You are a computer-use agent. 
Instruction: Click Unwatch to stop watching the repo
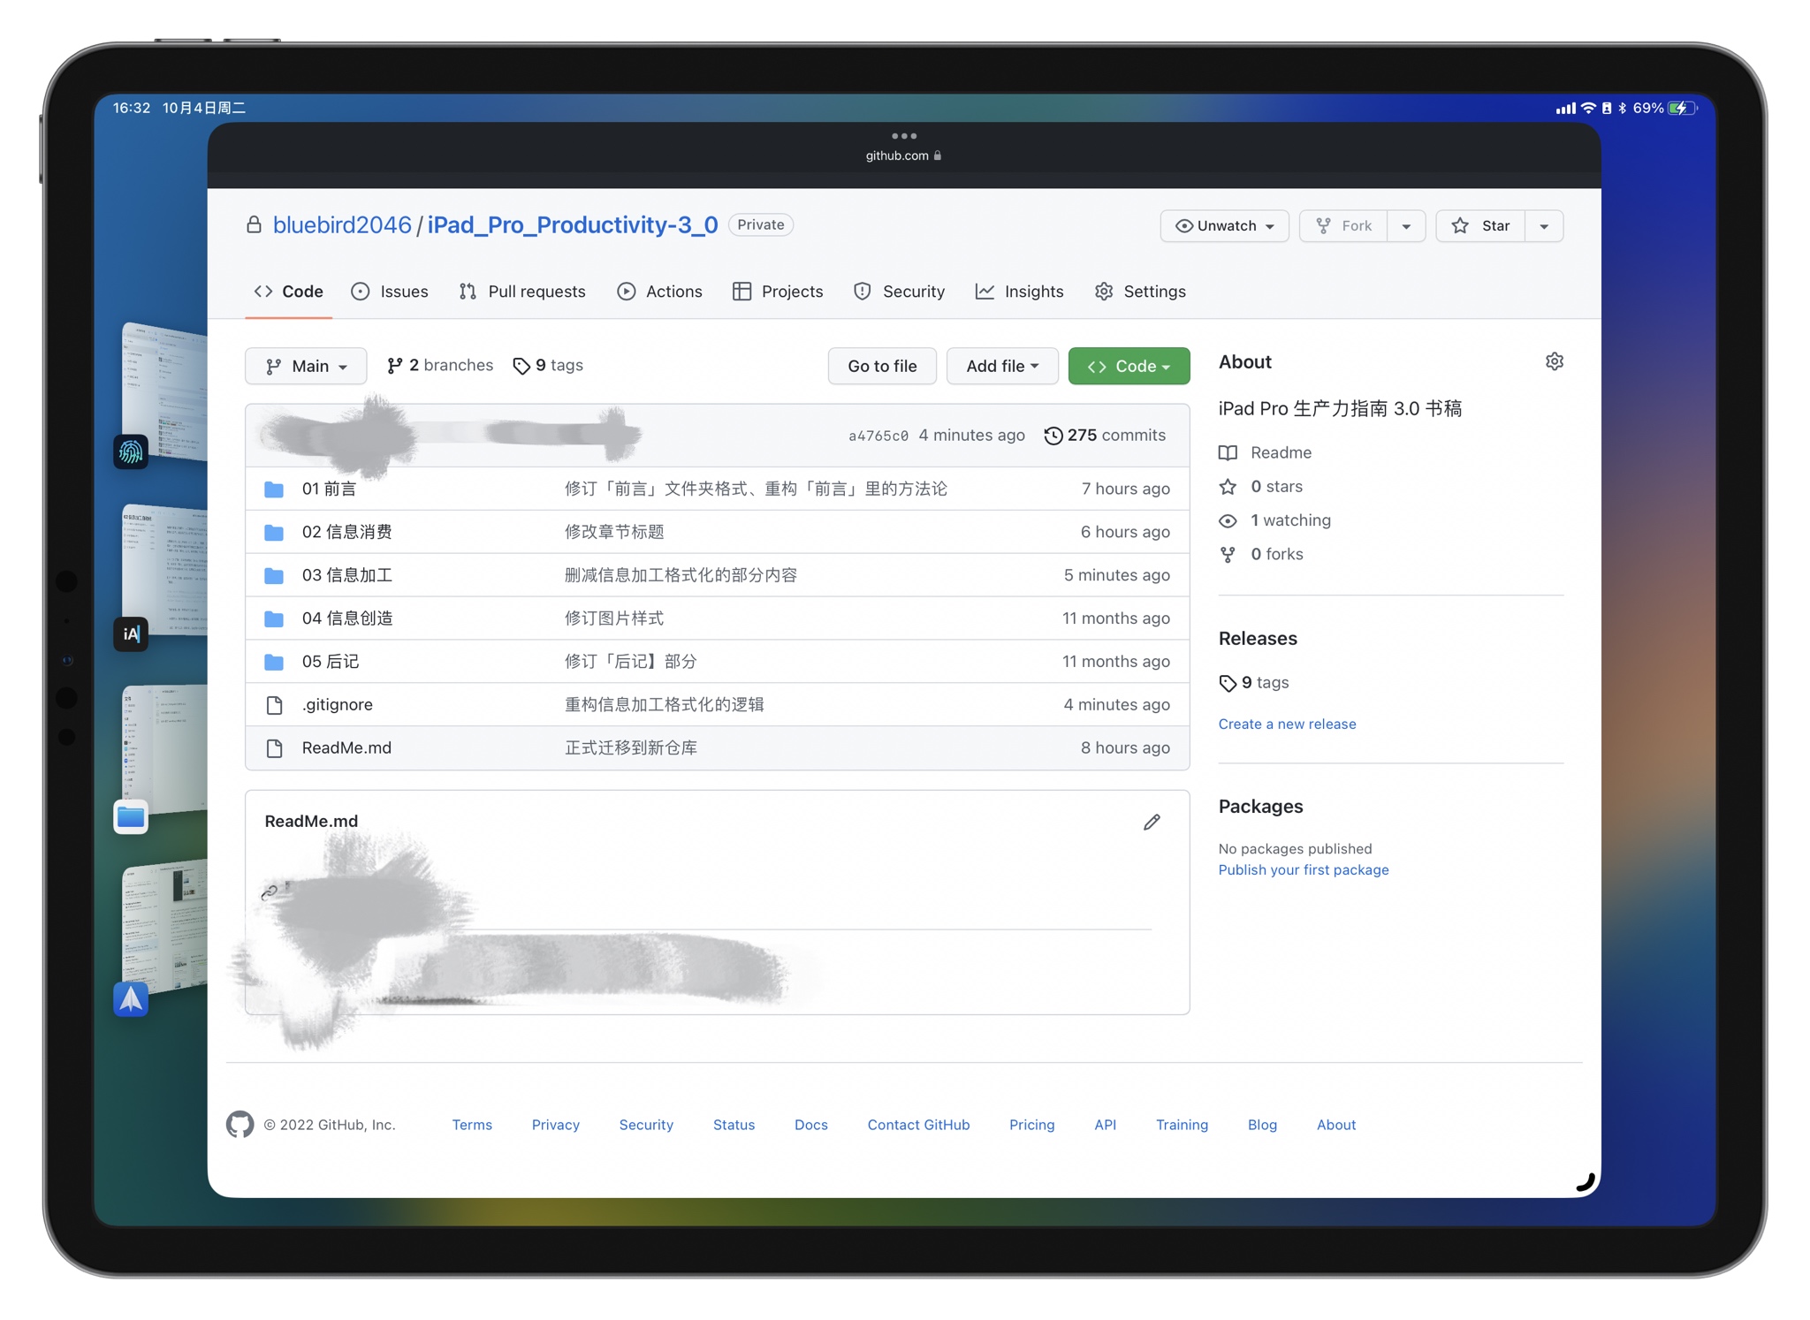pos(1224,225)
